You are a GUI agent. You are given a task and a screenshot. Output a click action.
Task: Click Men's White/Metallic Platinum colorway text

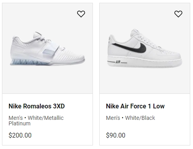(36, 121)
